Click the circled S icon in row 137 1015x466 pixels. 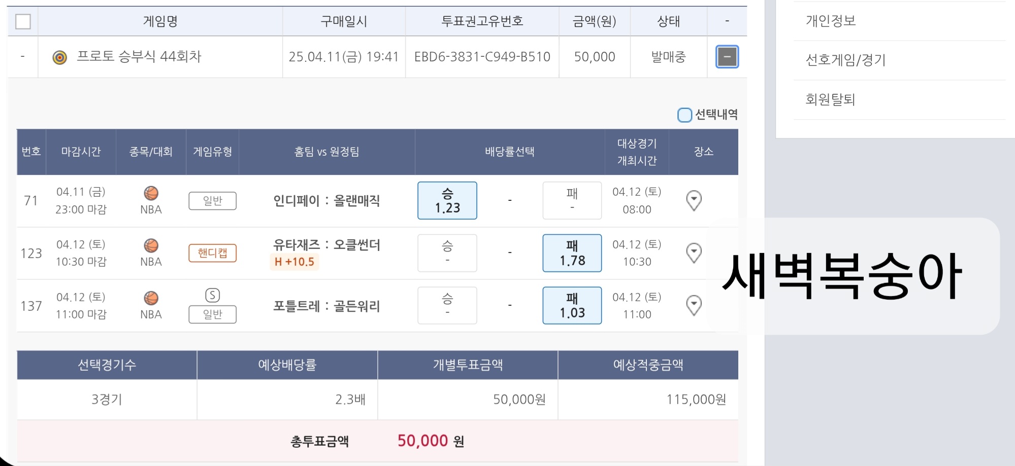(x=212, y=295)
